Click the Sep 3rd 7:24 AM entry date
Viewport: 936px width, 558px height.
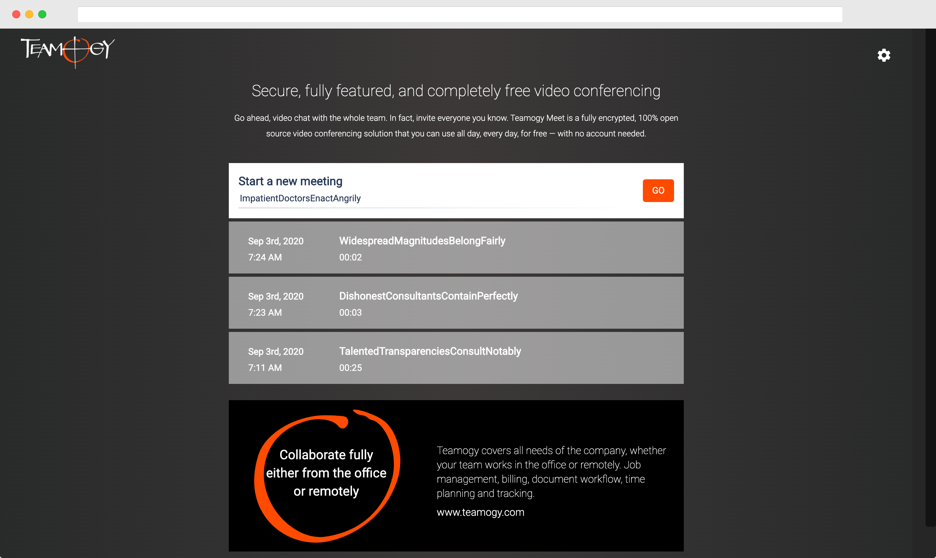[276, 241]
